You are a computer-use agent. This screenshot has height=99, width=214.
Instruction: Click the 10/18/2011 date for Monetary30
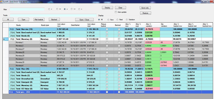coord(78,62)
